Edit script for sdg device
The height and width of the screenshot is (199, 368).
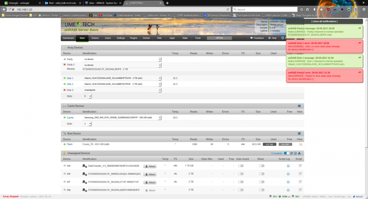(300, 190)
